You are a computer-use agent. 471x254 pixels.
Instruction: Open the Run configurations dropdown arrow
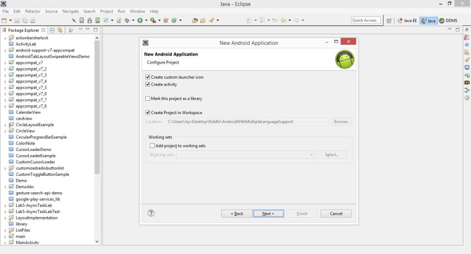pos(146,20)
